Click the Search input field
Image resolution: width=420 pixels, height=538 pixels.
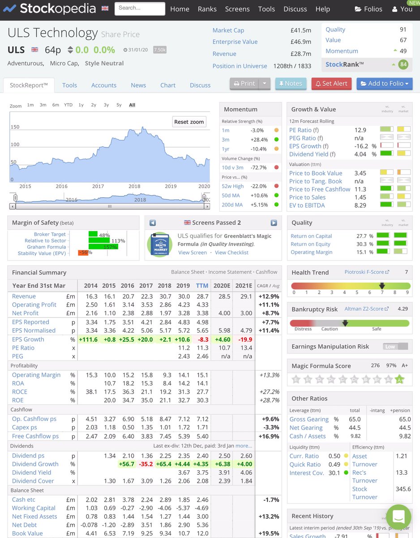140,9
